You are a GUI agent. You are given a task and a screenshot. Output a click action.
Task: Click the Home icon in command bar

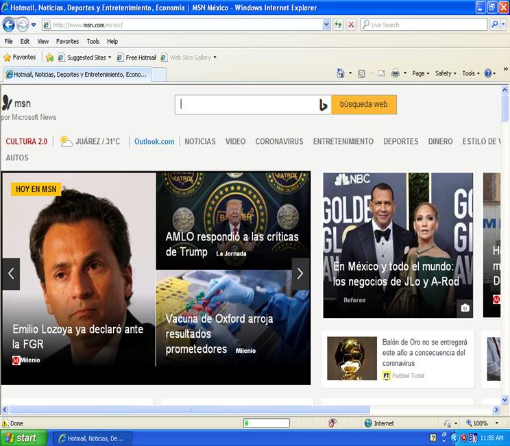pos(341,73)
